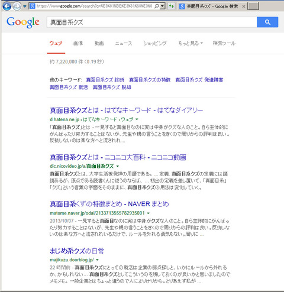Viewport: 284px width, 292px height.
Task: Go back with the browser back arrow
Action: coord(7,7)
